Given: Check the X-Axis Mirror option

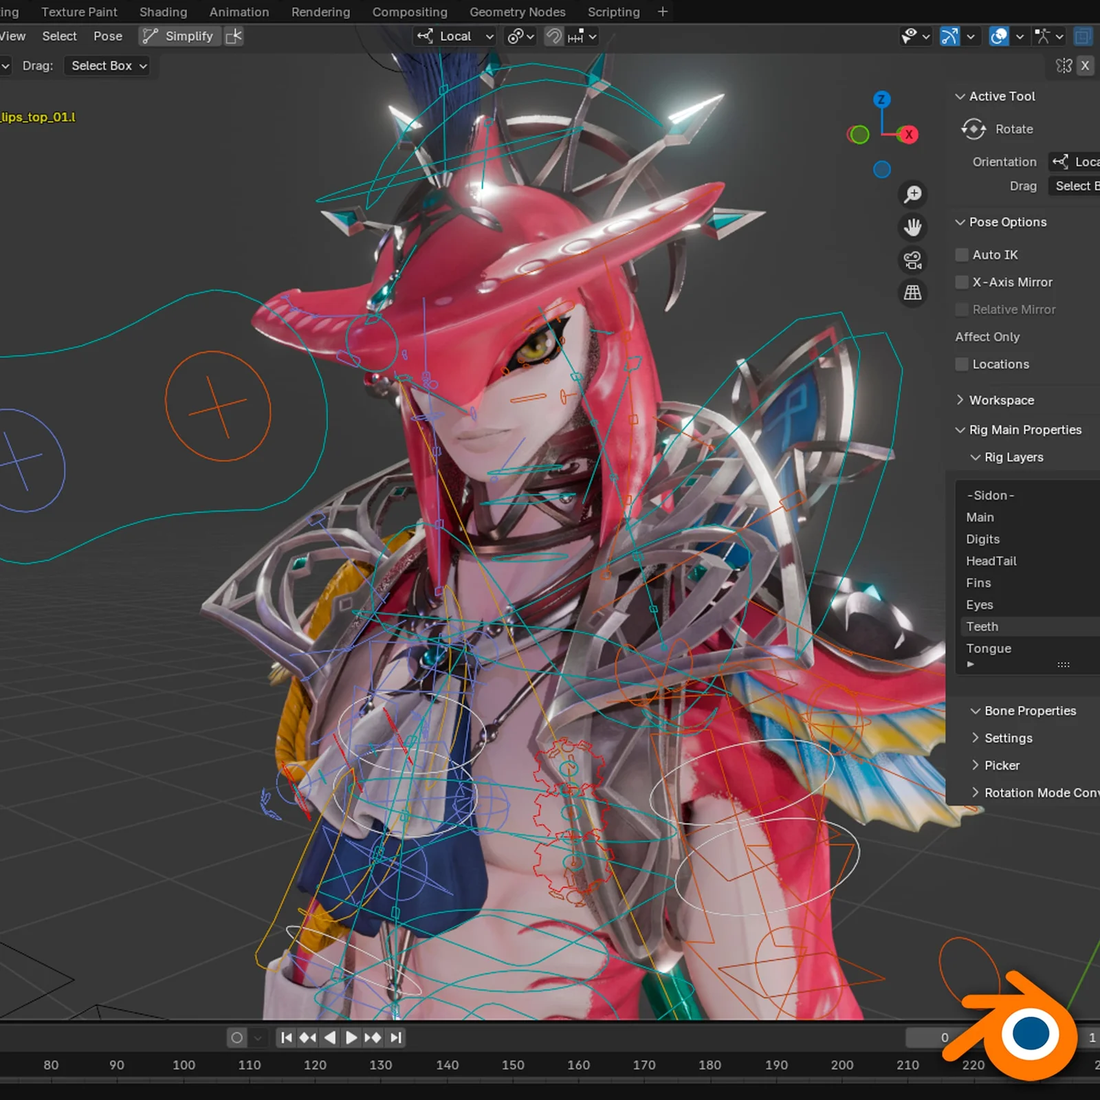Looking at the screenshot, I should pos(960,282).
